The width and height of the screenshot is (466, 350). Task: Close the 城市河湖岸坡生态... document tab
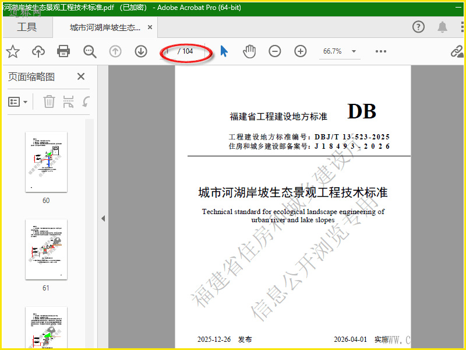point(150,27)
